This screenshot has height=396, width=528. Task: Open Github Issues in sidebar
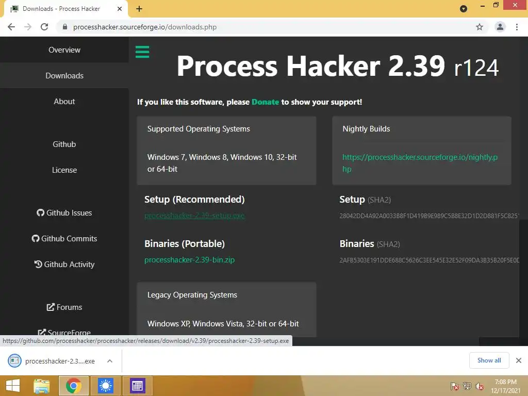click(64, 213)
